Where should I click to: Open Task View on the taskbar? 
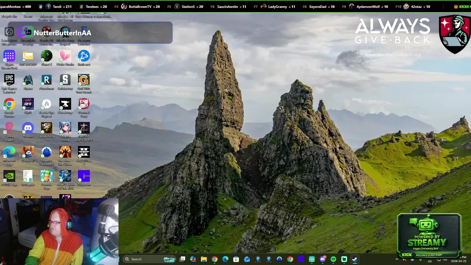(x=182, y=259)
